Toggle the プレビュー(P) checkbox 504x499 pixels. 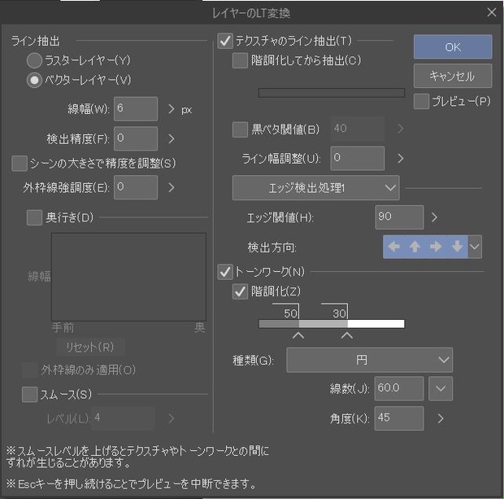pos(421,102)
